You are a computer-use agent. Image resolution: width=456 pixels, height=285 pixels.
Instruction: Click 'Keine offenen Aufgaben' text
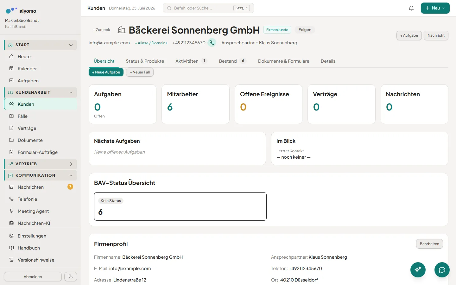click(x=119, y=152)
